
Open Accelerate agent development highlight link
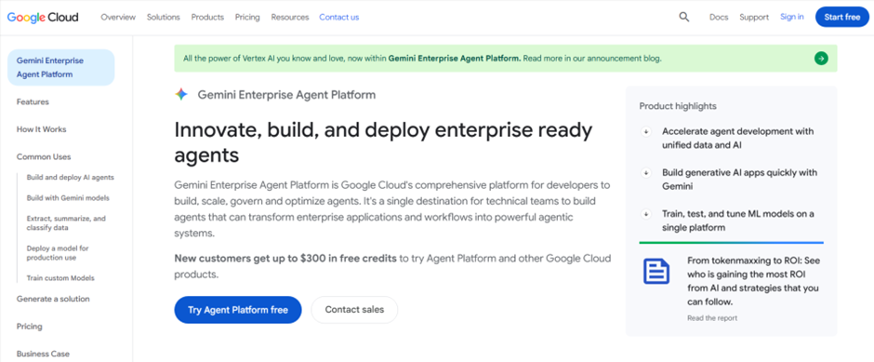[738, 139]
